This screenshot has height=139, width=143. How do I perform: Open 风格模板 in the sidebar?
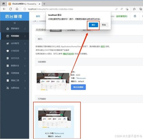15,36
